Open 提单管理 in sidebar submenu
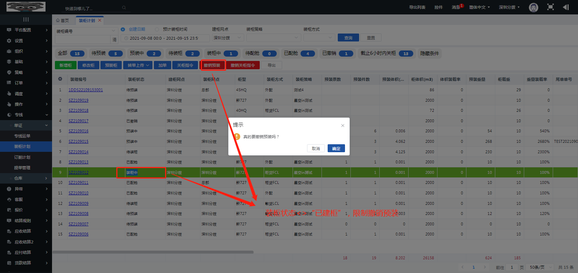The width and height of the screenshot is (578, 273). [x=22, y=168]
